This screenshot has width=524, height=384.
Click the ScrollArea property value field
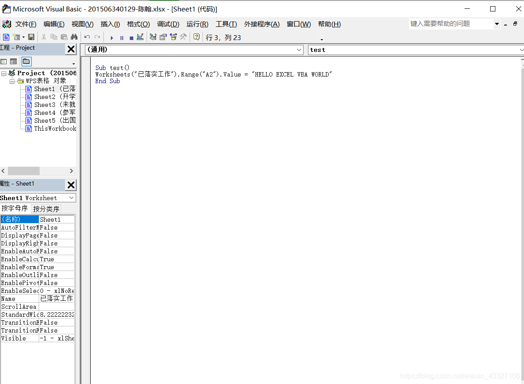pyautogui.click(x=56, y=307)
